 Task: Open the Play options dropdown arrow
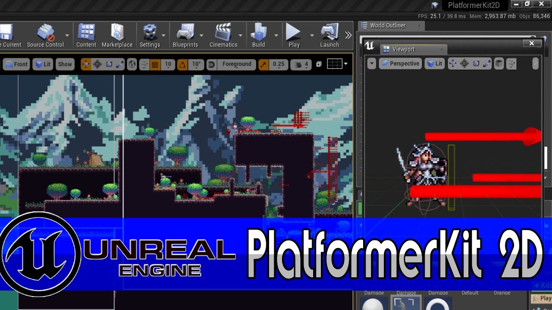click(x=312, y=35)
